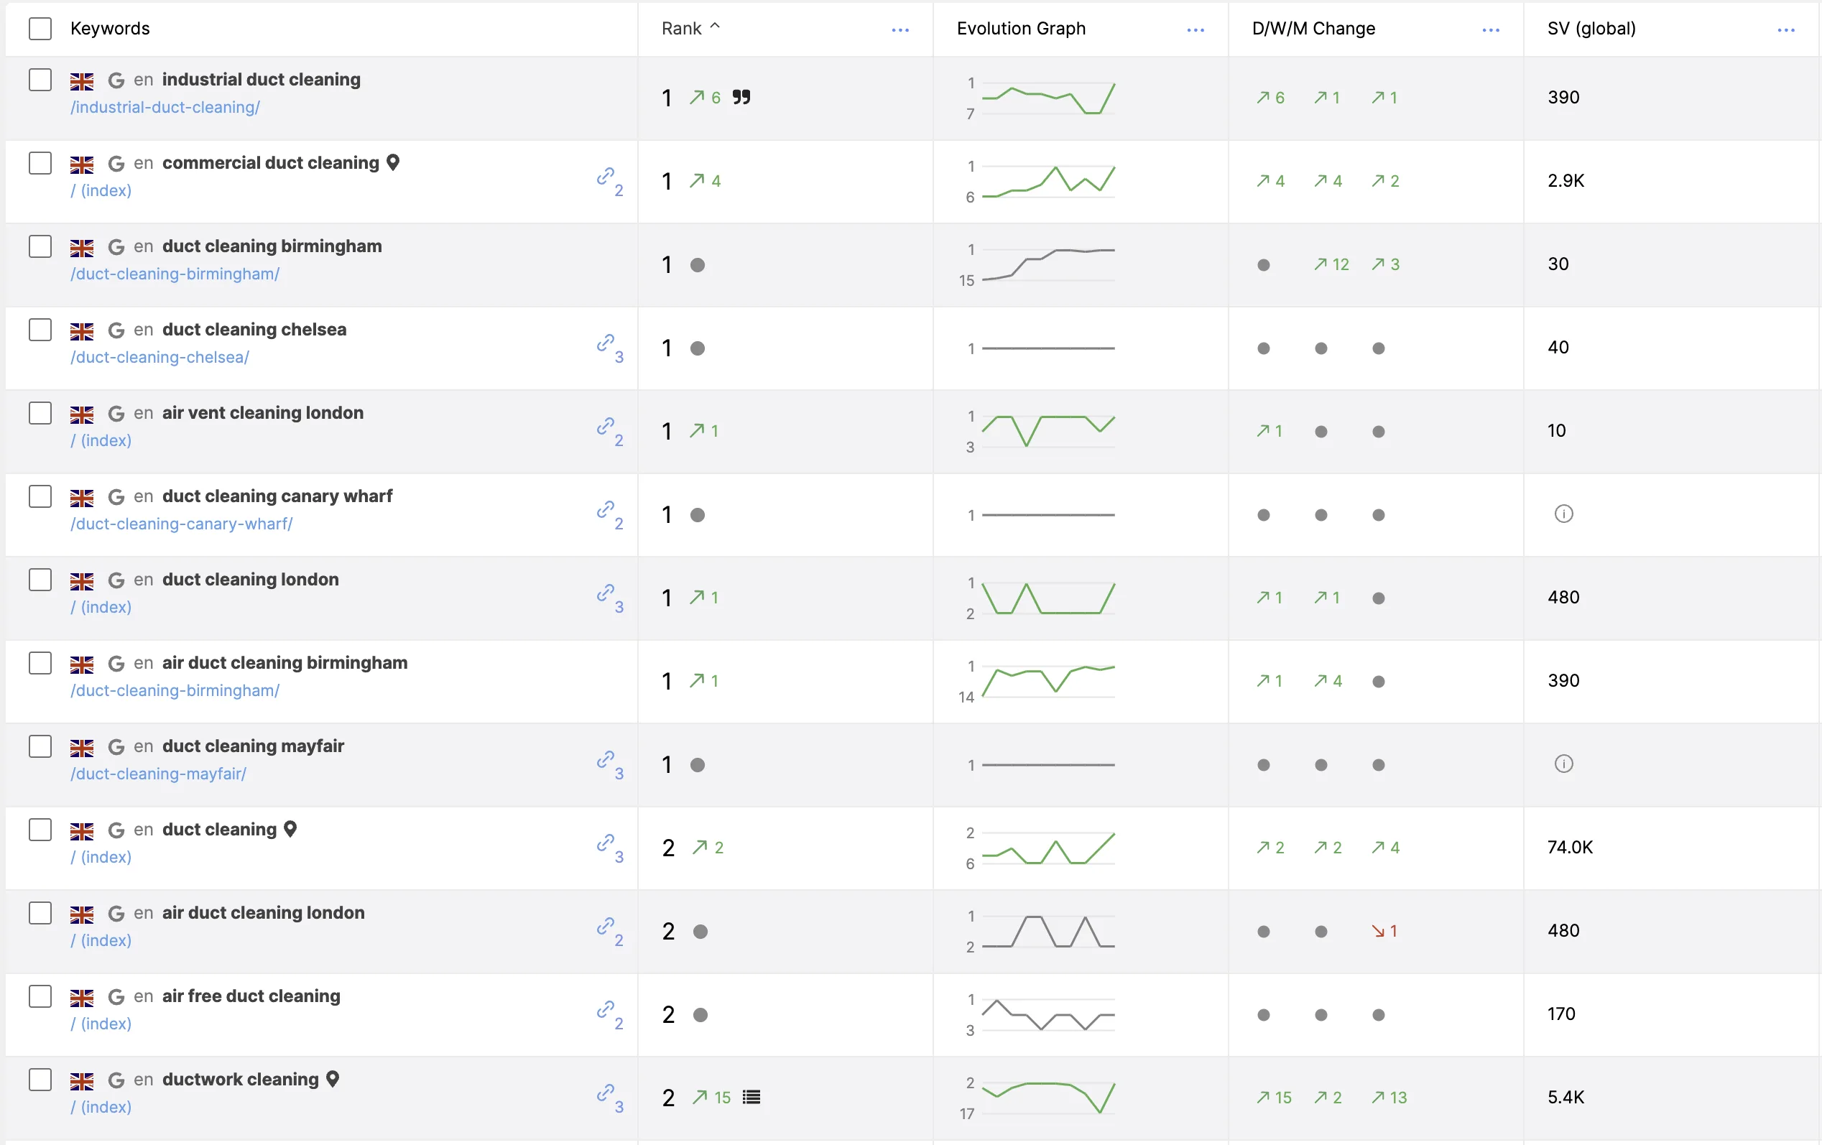Click monthly change up 13 for ductwork cleaning

click(1389, 1098)
